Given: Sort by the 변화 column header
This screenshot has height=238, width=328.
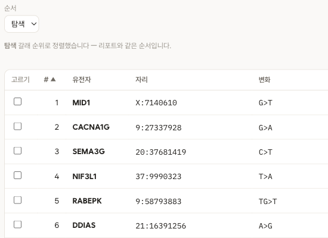Looking at the screenshot, I should 265,80.
